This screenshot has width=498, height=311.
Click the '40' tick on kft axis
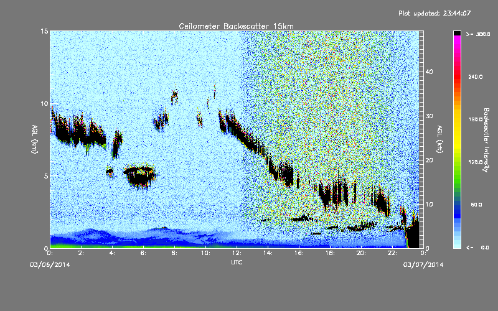(429, 72)
